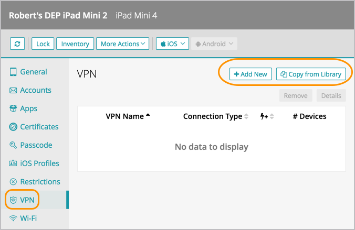Click the Lock button
This screenshot has height=230, width=355.
[x=43, y=44]
